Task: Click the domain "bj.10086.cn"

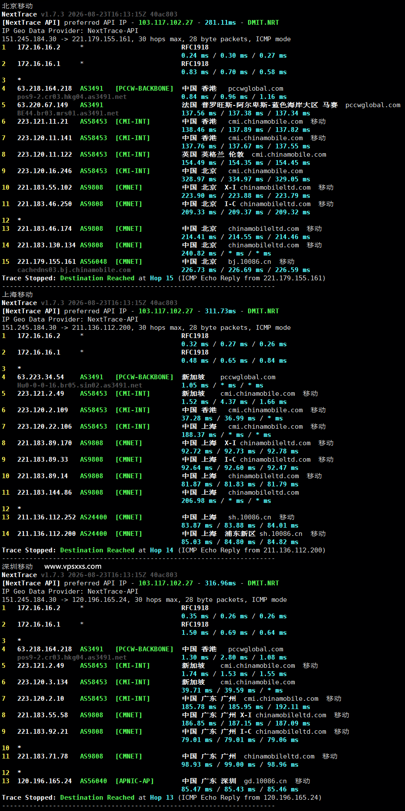Action: pos(250,262)
